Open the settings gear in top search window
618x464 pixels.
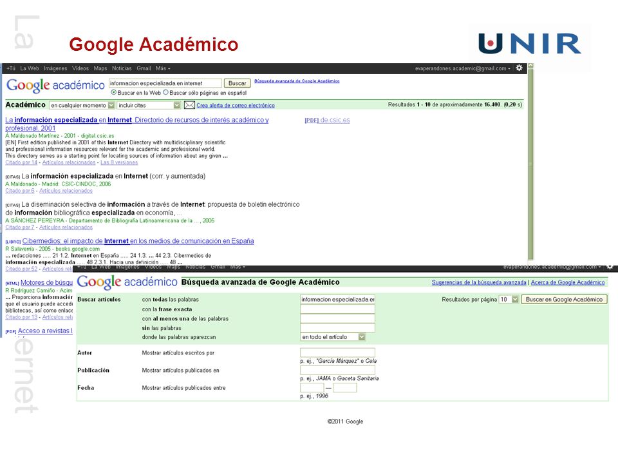519,68
